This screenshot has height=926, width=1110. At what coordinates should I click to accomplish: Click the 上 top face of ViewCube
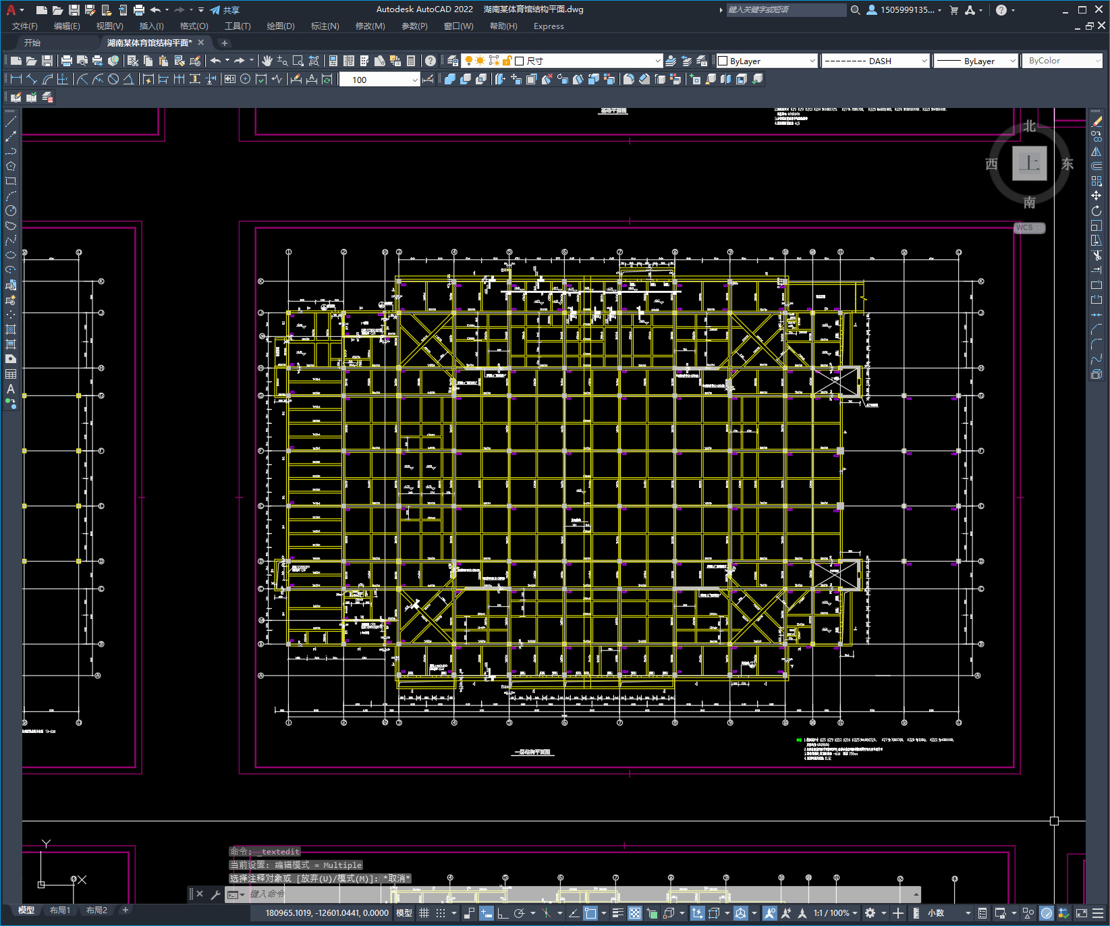[1029, 163]
